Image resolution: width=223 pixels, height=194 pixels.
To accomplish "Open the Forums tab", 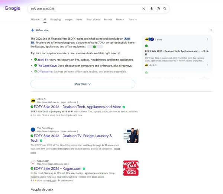I will coord(108,19).
